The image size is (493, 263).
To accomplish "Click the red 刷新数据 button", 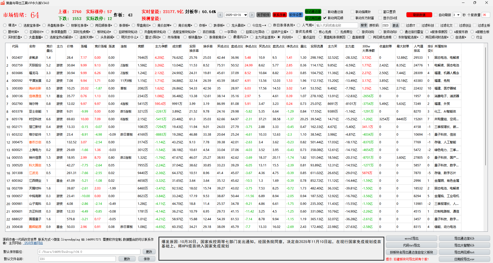I will click(x=419, y=15).
